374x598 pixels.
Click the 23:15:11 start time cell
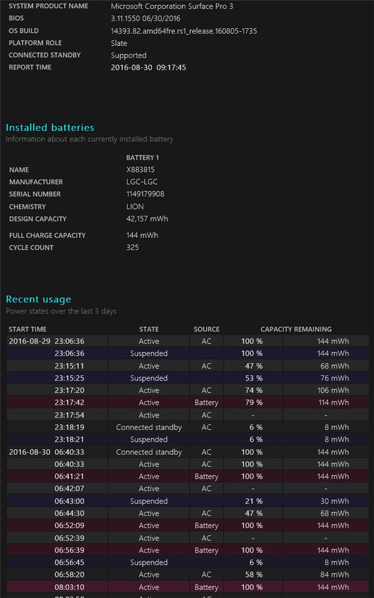point(69,366)
